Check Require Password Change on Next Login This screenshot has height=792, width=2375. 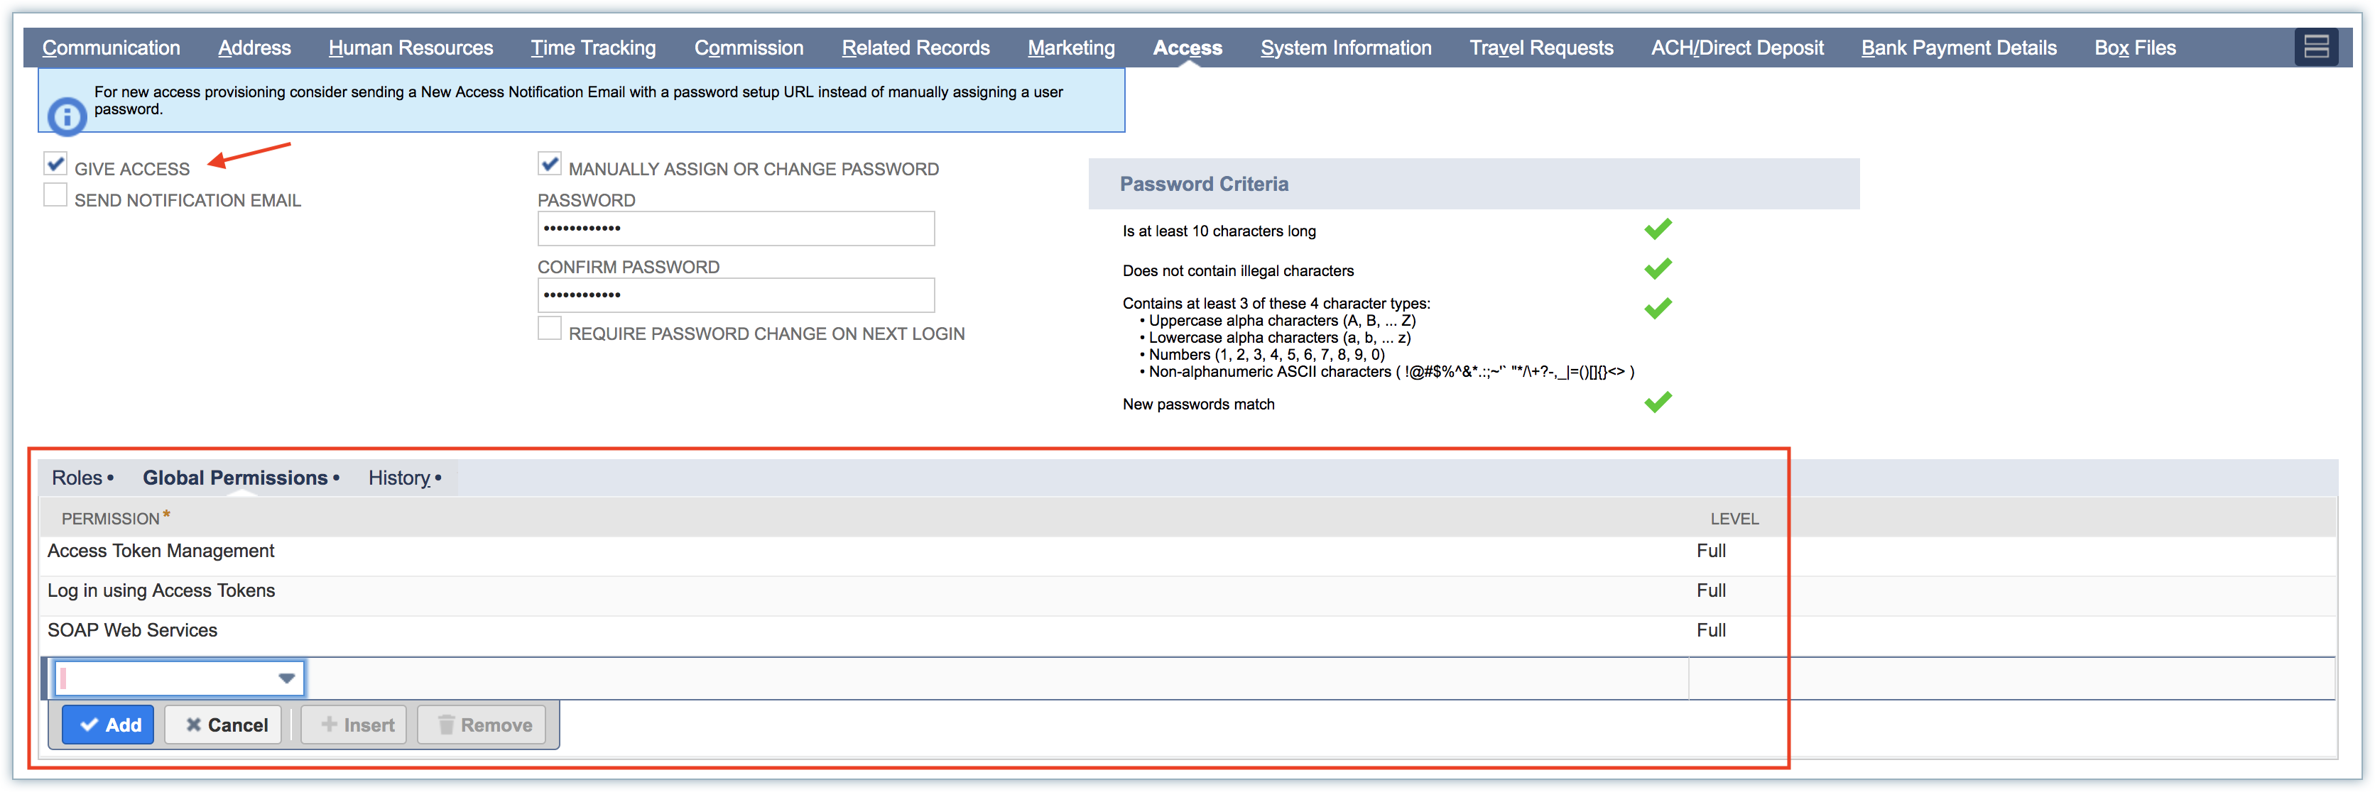[550, 329]
